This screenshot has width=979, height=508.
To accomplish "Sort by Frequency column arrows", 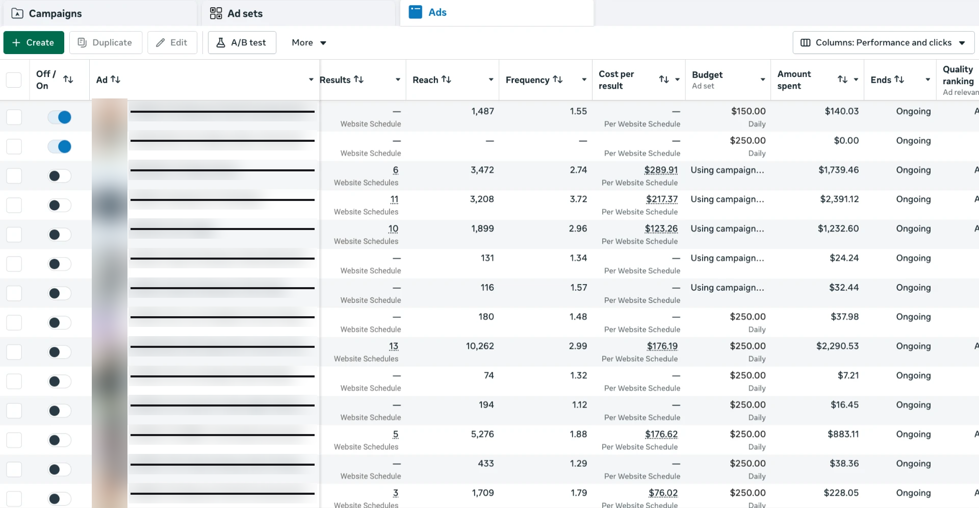I will click(558, 79).
